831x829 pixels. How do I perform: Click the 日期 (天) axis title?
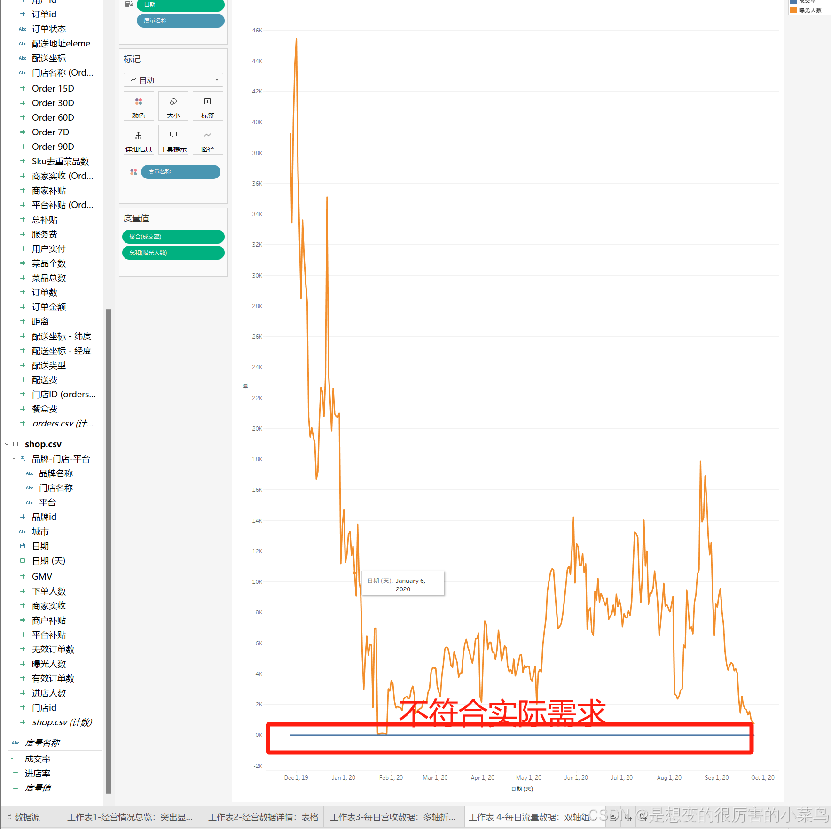point(522,789)
